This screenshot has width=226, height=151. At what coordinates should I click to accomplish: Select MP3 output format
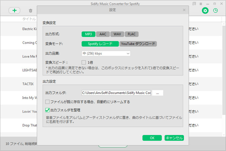point(88,34)
